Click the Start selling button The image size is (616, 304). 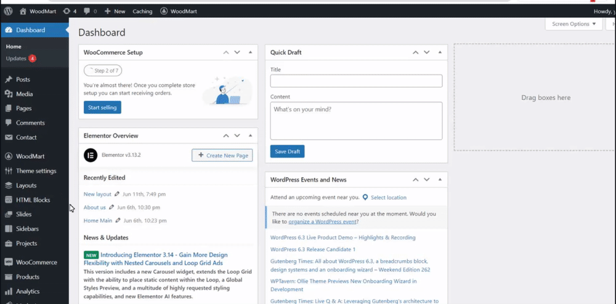coord(102,108)
